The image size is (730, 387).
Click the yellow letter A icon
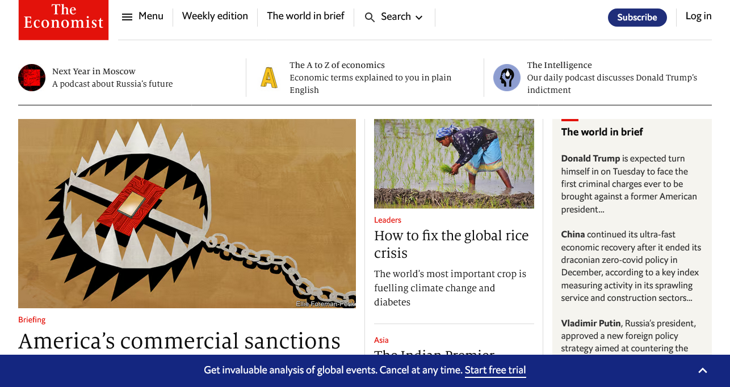[x=269, y=78]
